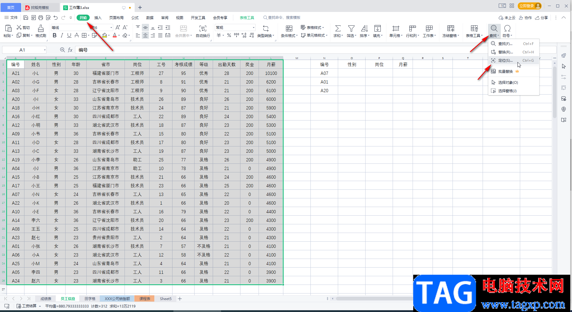Expand the Name Box dropdown

(x=45, y=50)
